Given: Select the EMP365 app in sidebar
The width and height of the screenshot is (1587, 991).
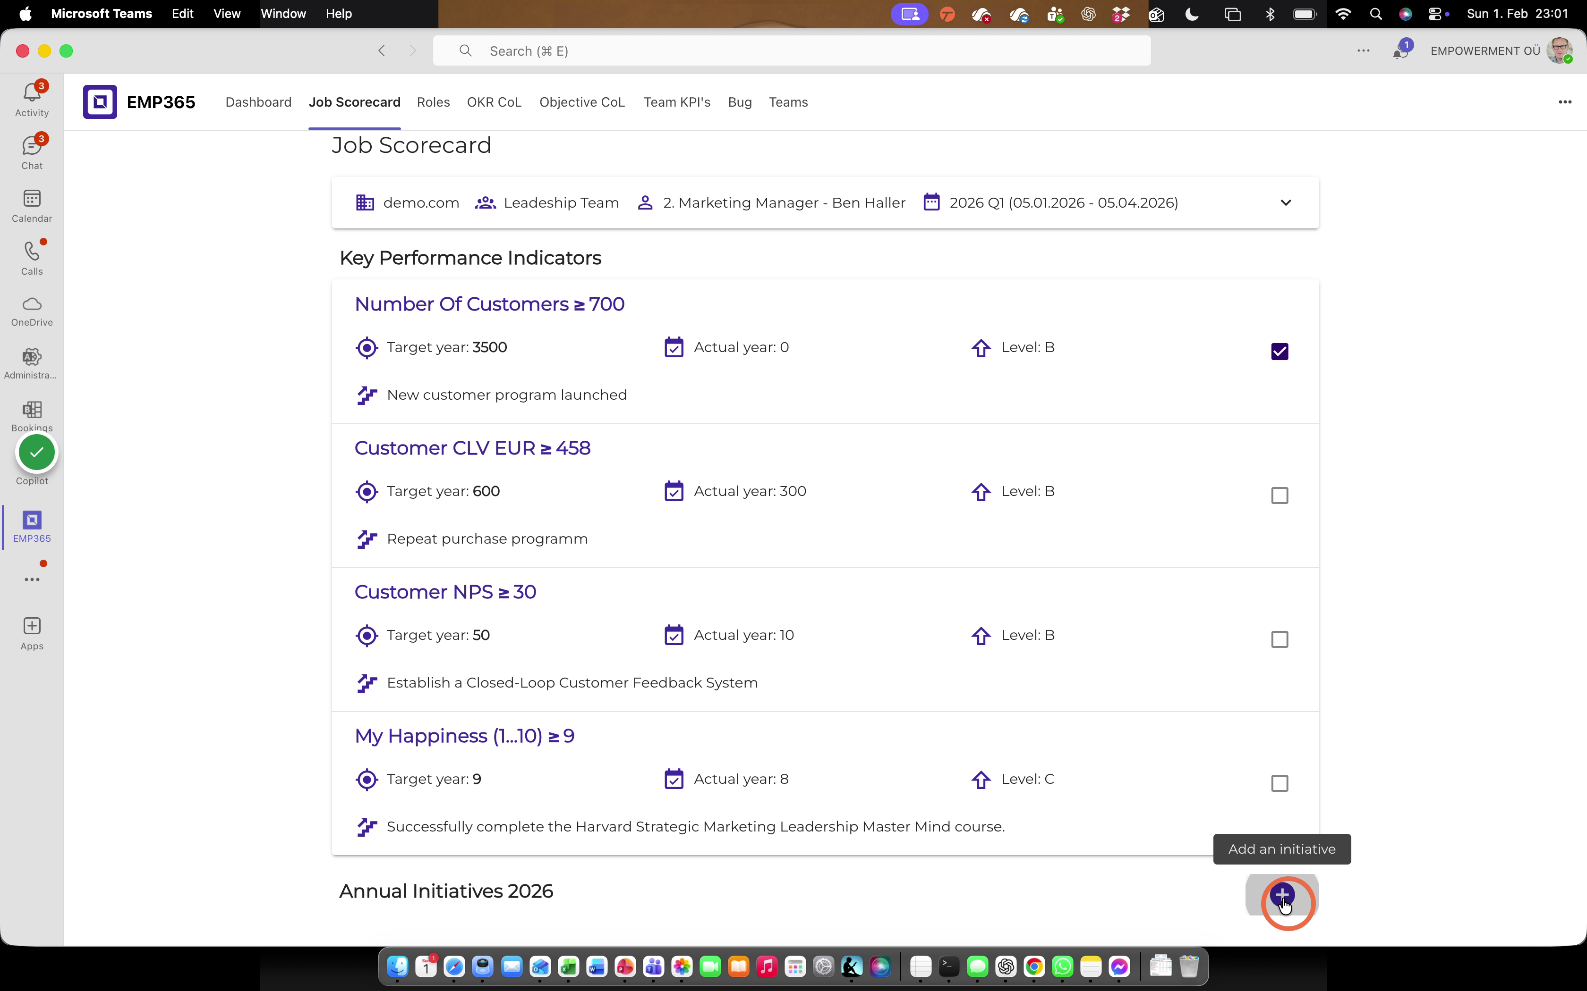Looking at the screenshot, I should click(x=32, y=526).
